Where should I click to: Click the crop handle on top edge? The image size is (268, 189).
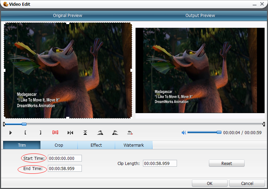pos(68,23)
